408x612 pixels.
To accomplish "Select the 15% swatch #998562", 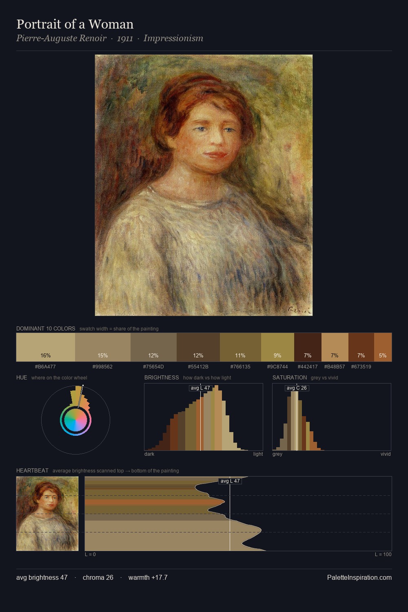I will tap(103, 347).
